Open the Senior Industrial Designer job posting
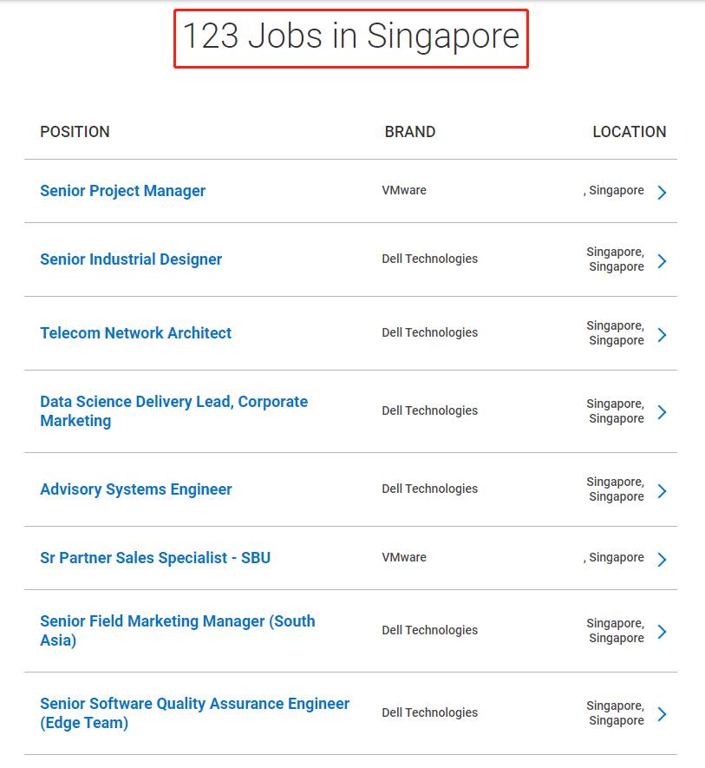Image resolution: width=705 pixels, height=768 pixels. 131,259
